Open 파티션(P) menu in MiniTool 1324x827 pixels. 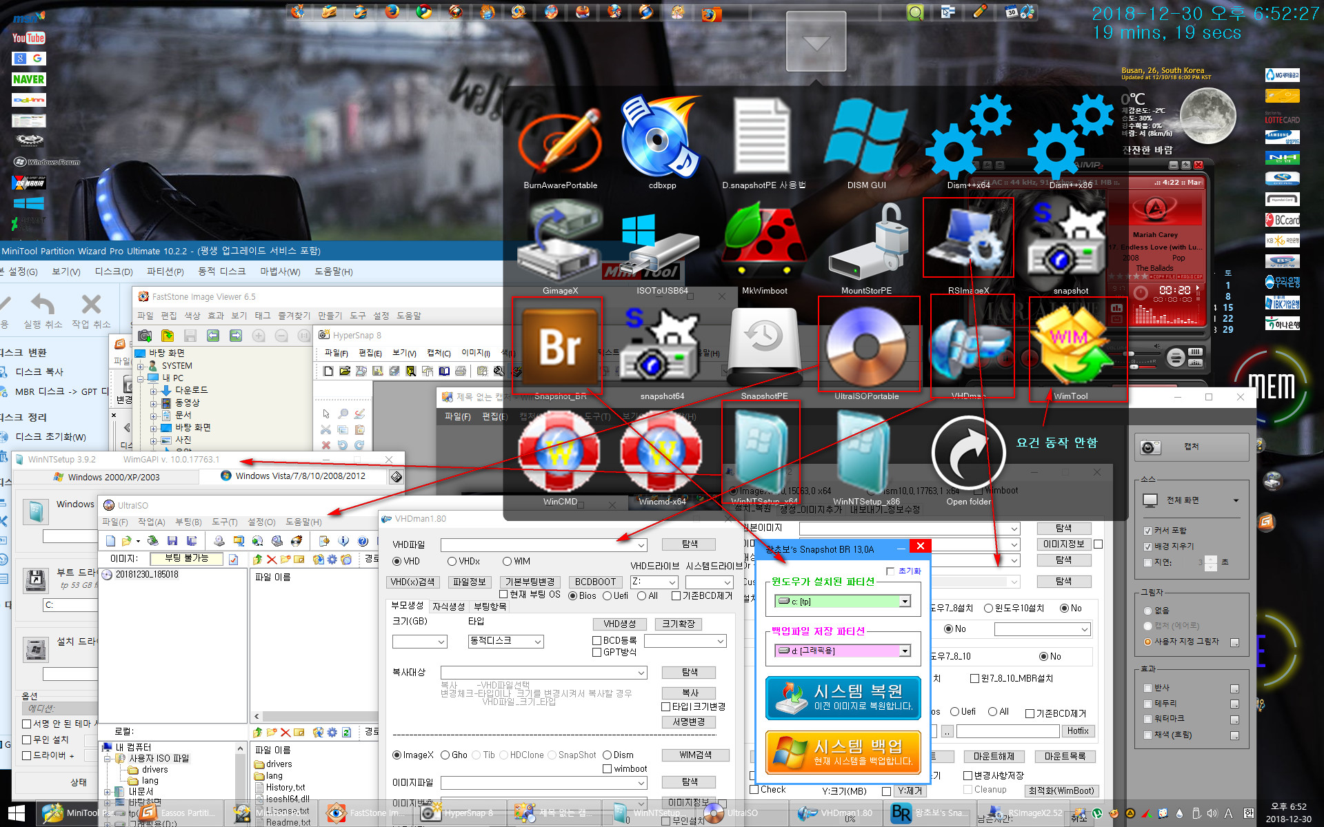pos(165,272)
